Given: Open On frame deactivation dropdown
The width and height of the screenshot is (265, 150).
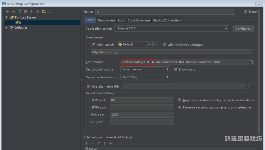Looking at the screenshot, I should point(167,77).
